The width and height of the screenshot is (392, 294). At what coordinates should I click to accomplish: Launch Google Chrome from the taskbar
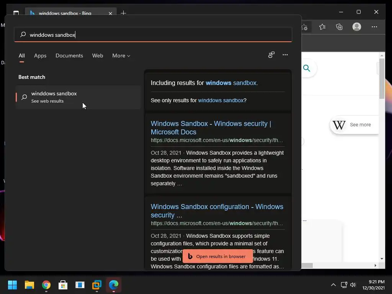tap(46, 285)
